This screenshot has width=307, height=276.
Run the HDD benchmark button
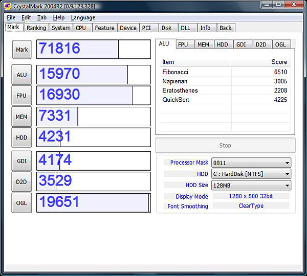pos(21,137)
